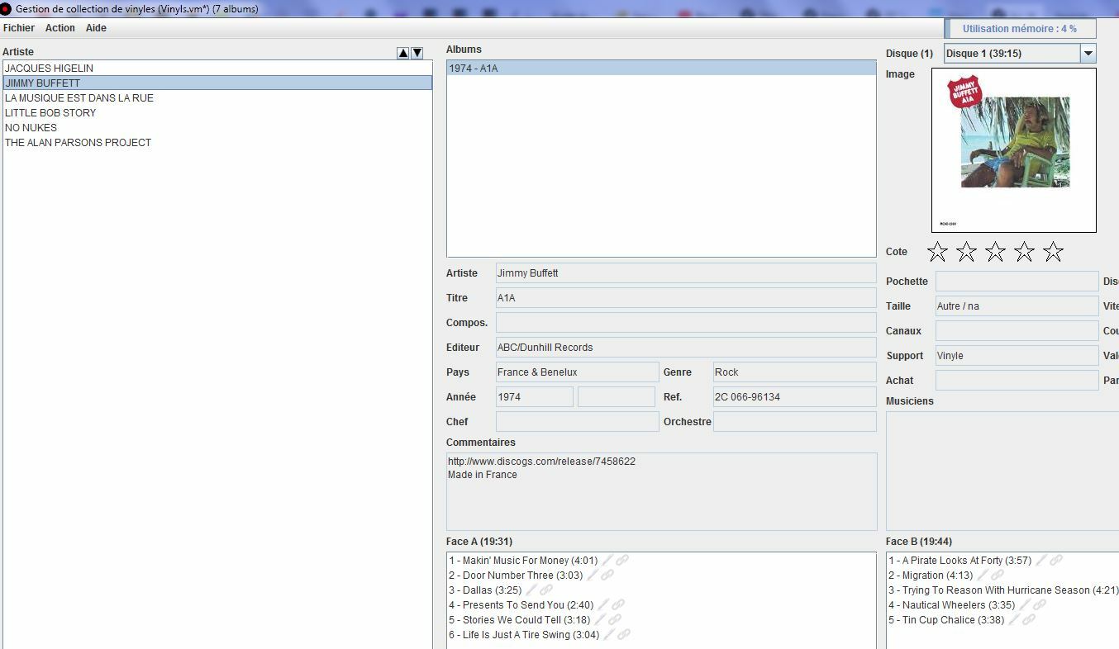Click the pencil icon for Nautical Wheelers

pyautogui.click(x=1025, y=604)
